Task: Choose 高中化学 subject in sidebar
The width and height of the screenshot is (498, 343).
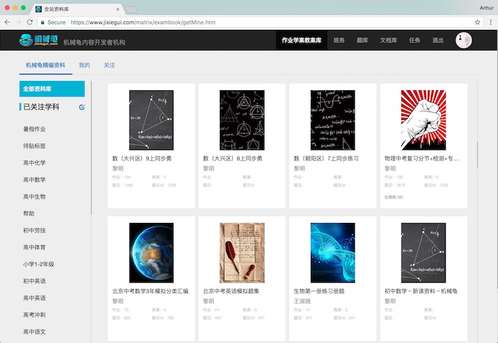Action: [35, 163]
